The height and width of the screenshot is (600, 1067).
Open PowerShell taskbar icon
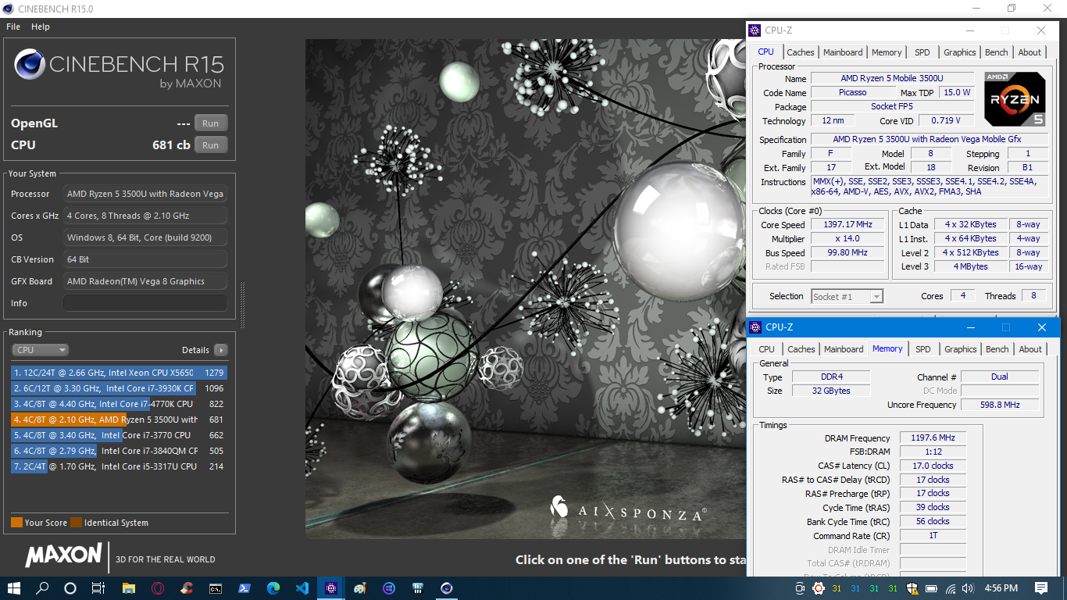click(244, 588)
